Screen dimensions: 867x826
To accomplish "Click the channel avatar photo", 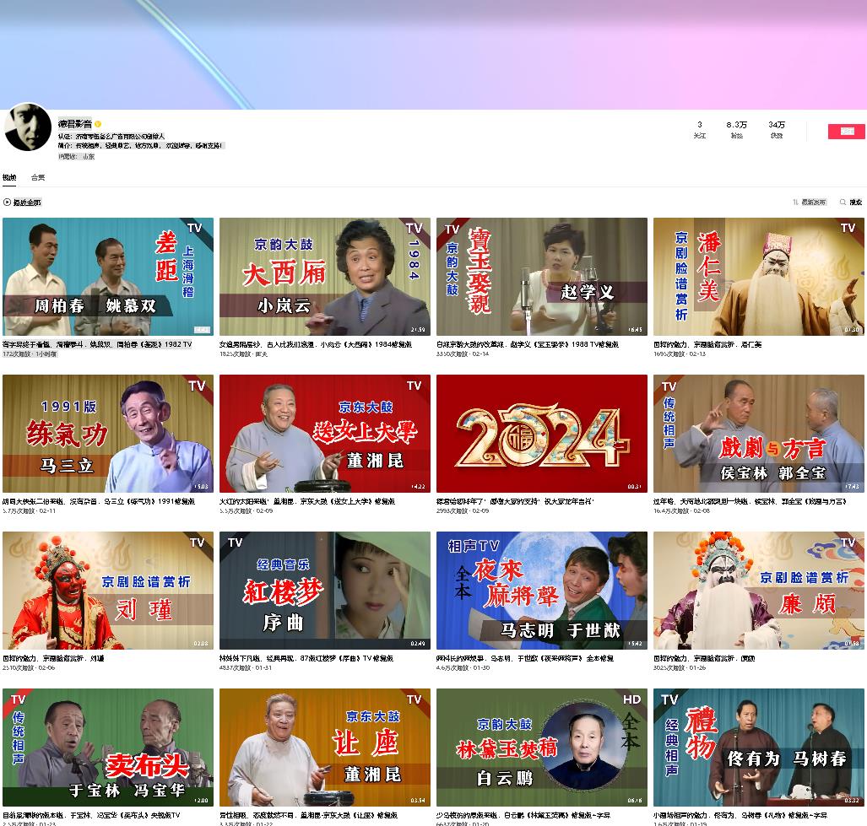I will pos(28,127).
